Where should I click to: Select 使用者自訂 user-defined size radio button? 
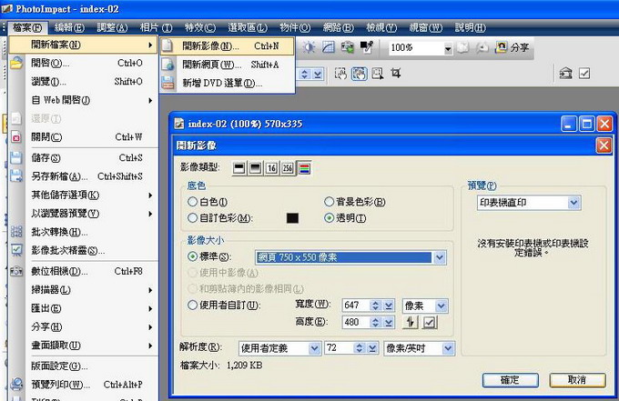point(192,305)
